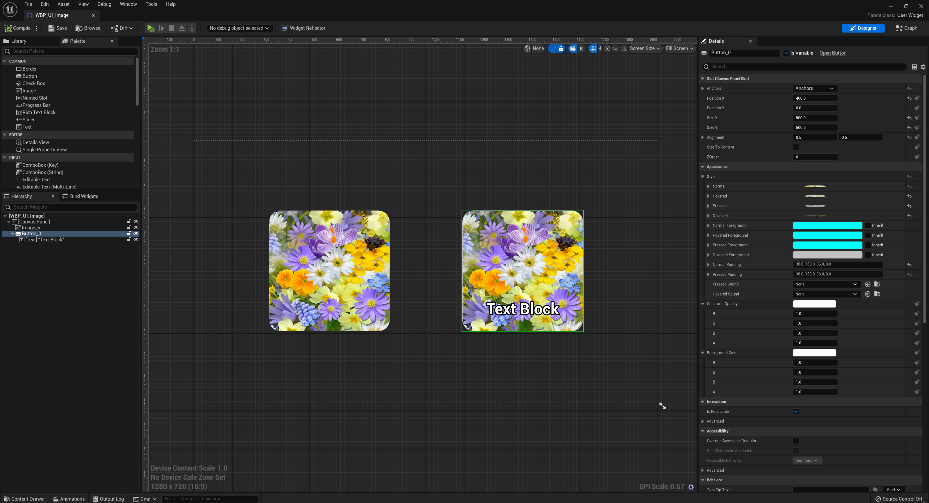The width and height of the screenshot is (929, 503).
Task: Click the Open Button link
Action: click(832, 53)
